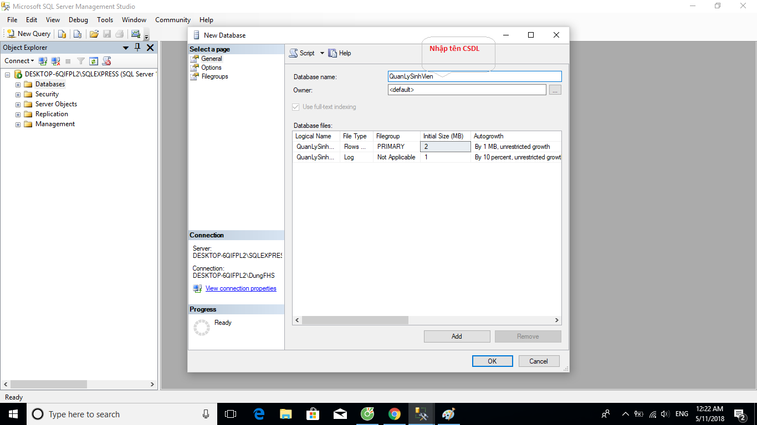Screen dimensions: 757x425
Task: Collapse the DESKTOP-6QIFPL2\SQLEXPRESS server node
Action: point(8,74)
